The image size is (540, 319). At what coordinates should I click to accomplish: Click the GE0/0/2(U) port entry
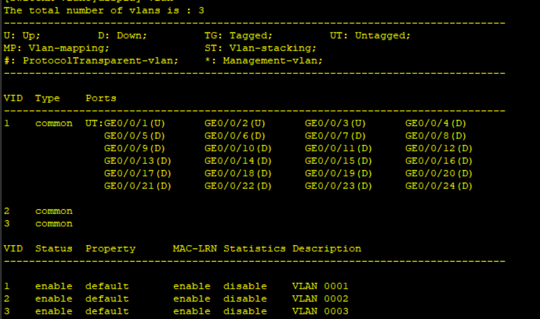click(x=235, y=123)
